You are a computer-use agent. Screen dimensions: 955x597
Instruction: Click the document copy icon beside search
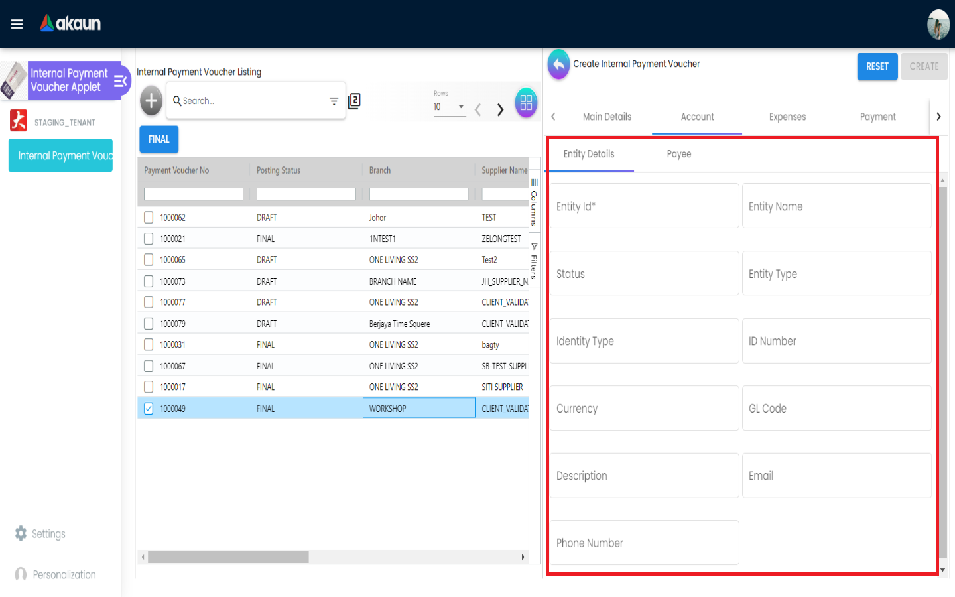pos(354,101)
